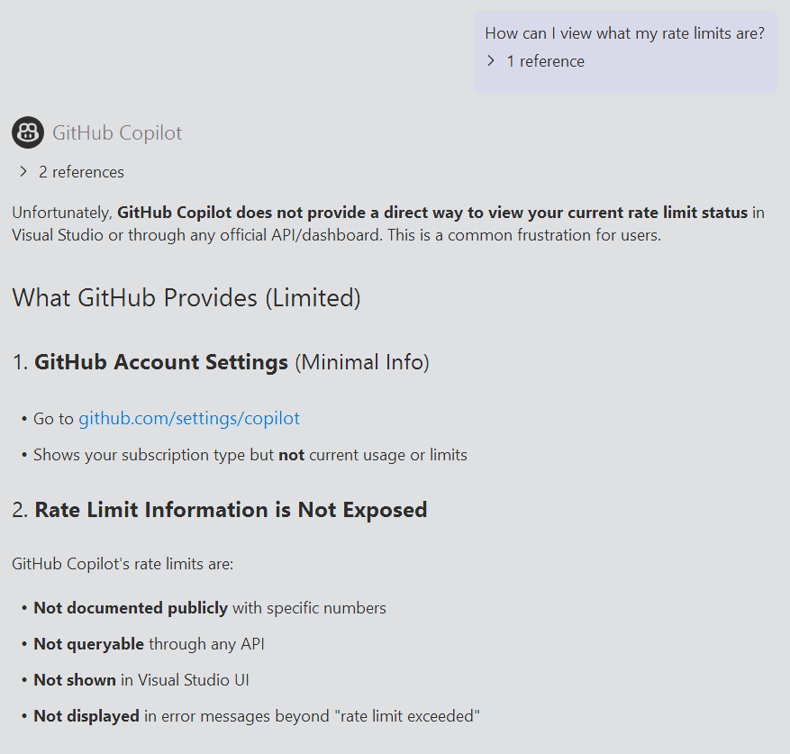
Task: Click the "(Minimal Info)" heading text
Action: pyautogui.click(x=362, y=362)
